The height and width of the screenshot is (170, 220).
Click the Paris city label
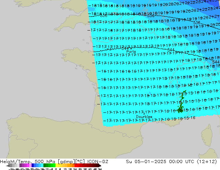pos(131,52)
